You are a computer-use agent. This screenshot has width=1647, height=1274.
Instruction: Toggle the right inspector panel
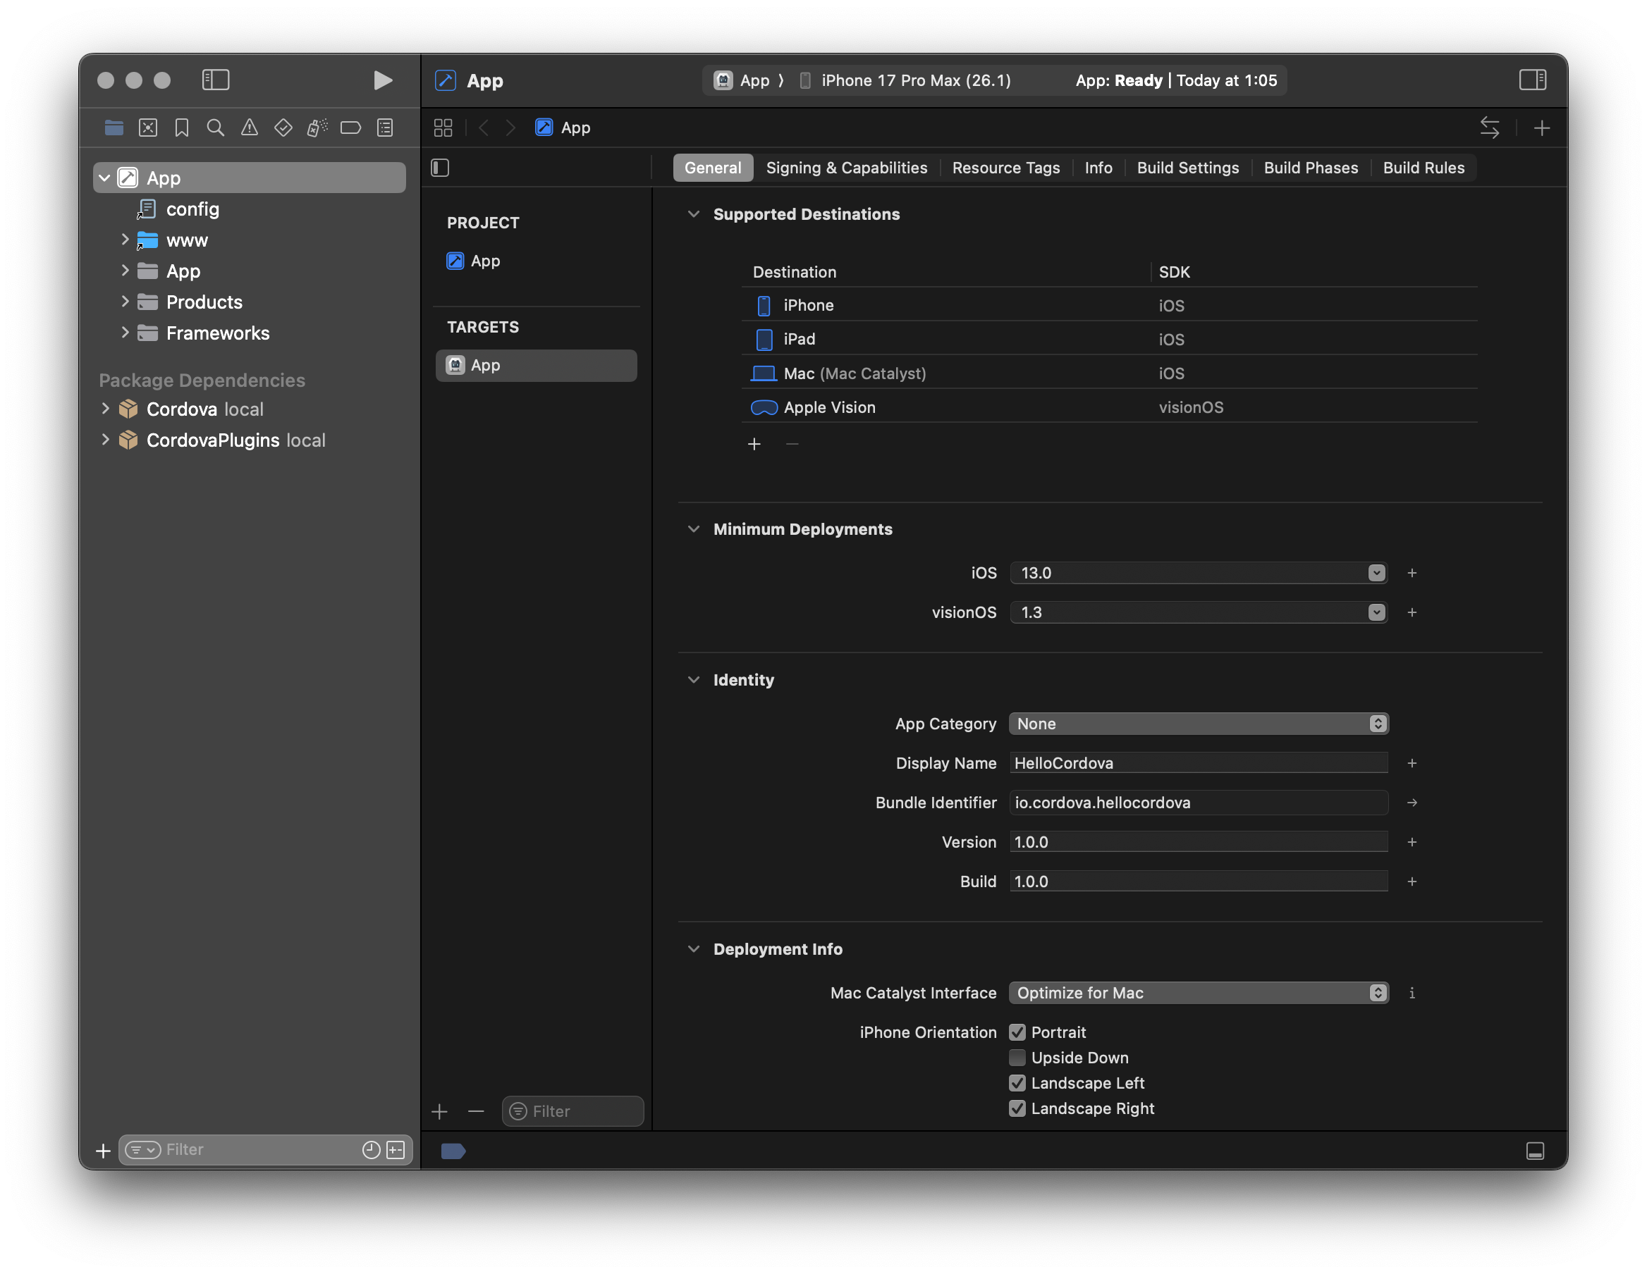point(1532,80)
